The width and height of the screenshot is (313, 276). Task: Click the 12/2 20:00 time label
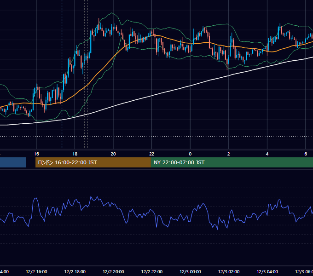pyautogui.click(x=113, y=271)
